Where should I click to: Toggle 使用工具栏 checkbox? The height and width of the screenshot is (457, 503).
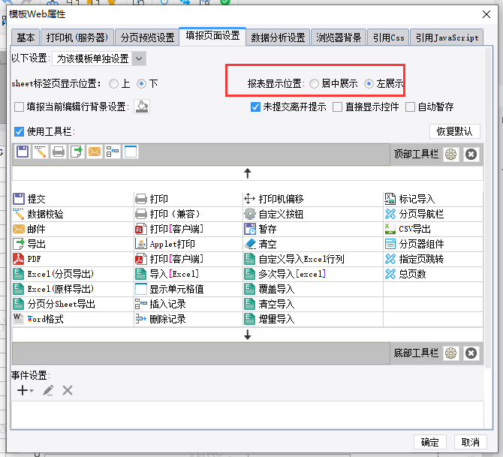20,131
